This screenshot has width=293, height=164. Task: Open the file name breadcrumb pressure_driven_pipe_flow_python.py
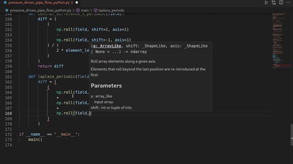(41, 10)
